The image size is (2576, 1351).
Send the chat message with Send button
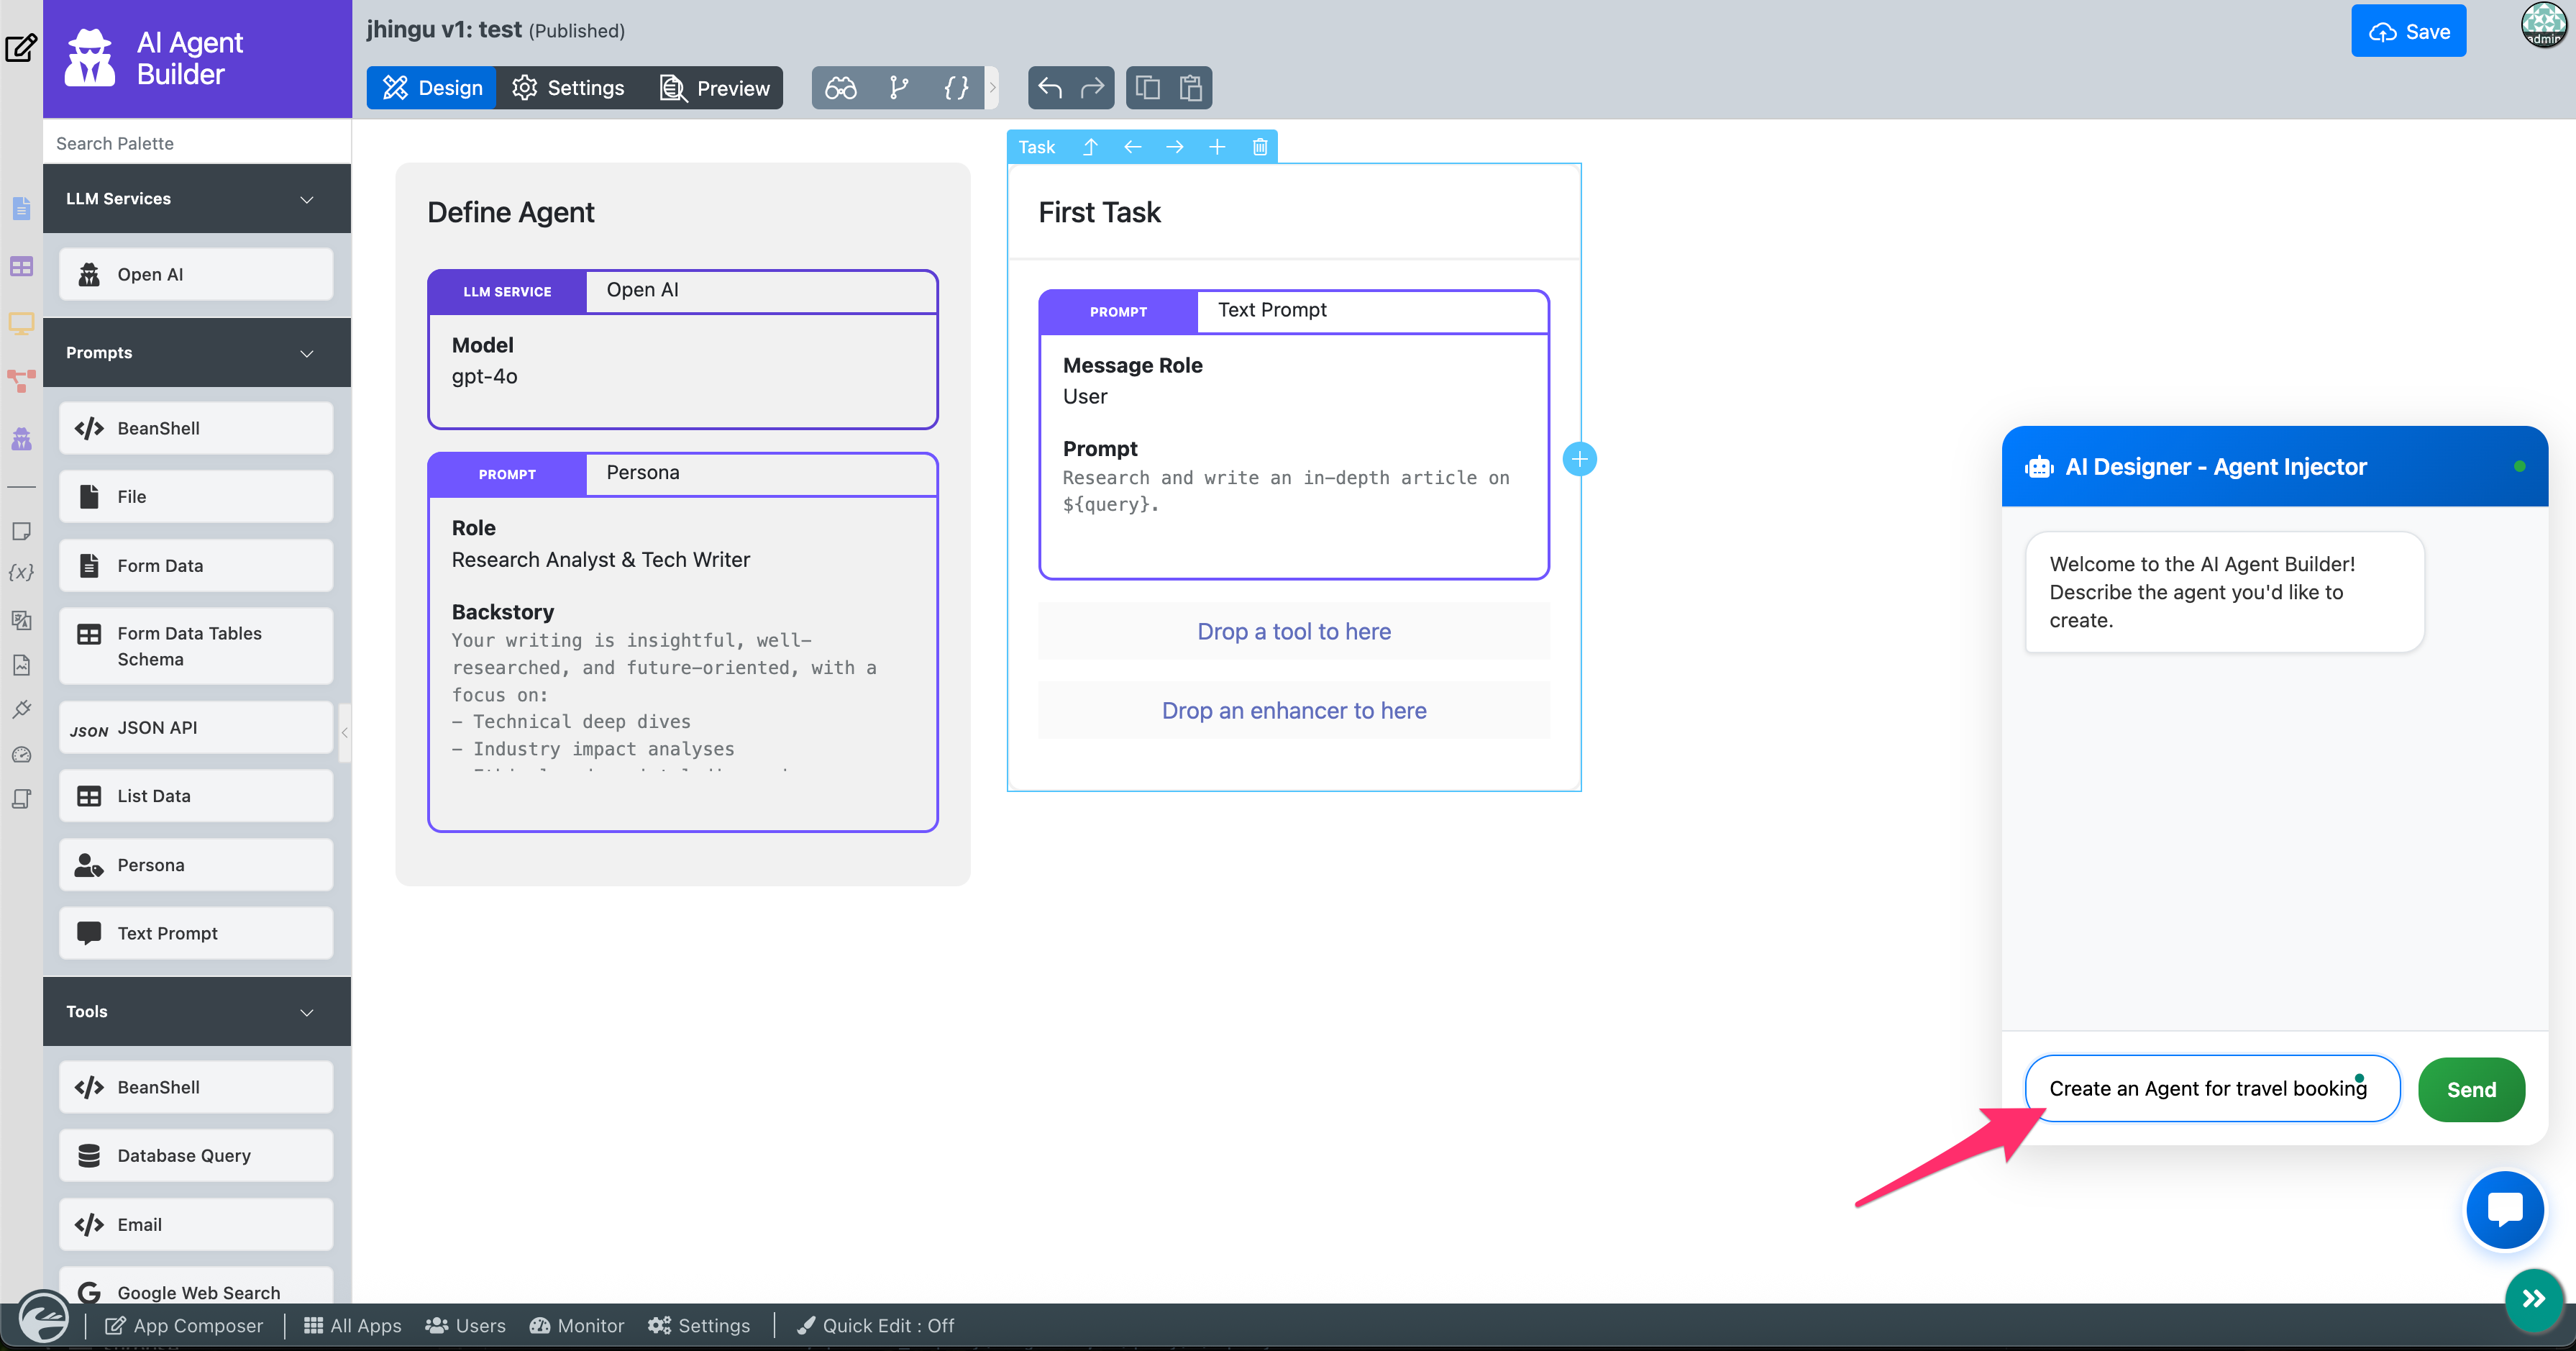pyautogui.click(x=2471, y=1090)
